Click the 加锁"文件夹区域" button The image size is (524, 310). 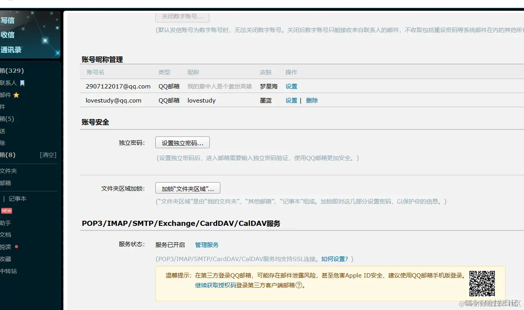click(x=188, y=188)
